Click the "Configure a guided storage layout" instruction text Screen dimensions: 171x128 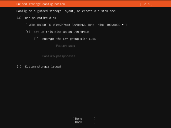(66, 11)
